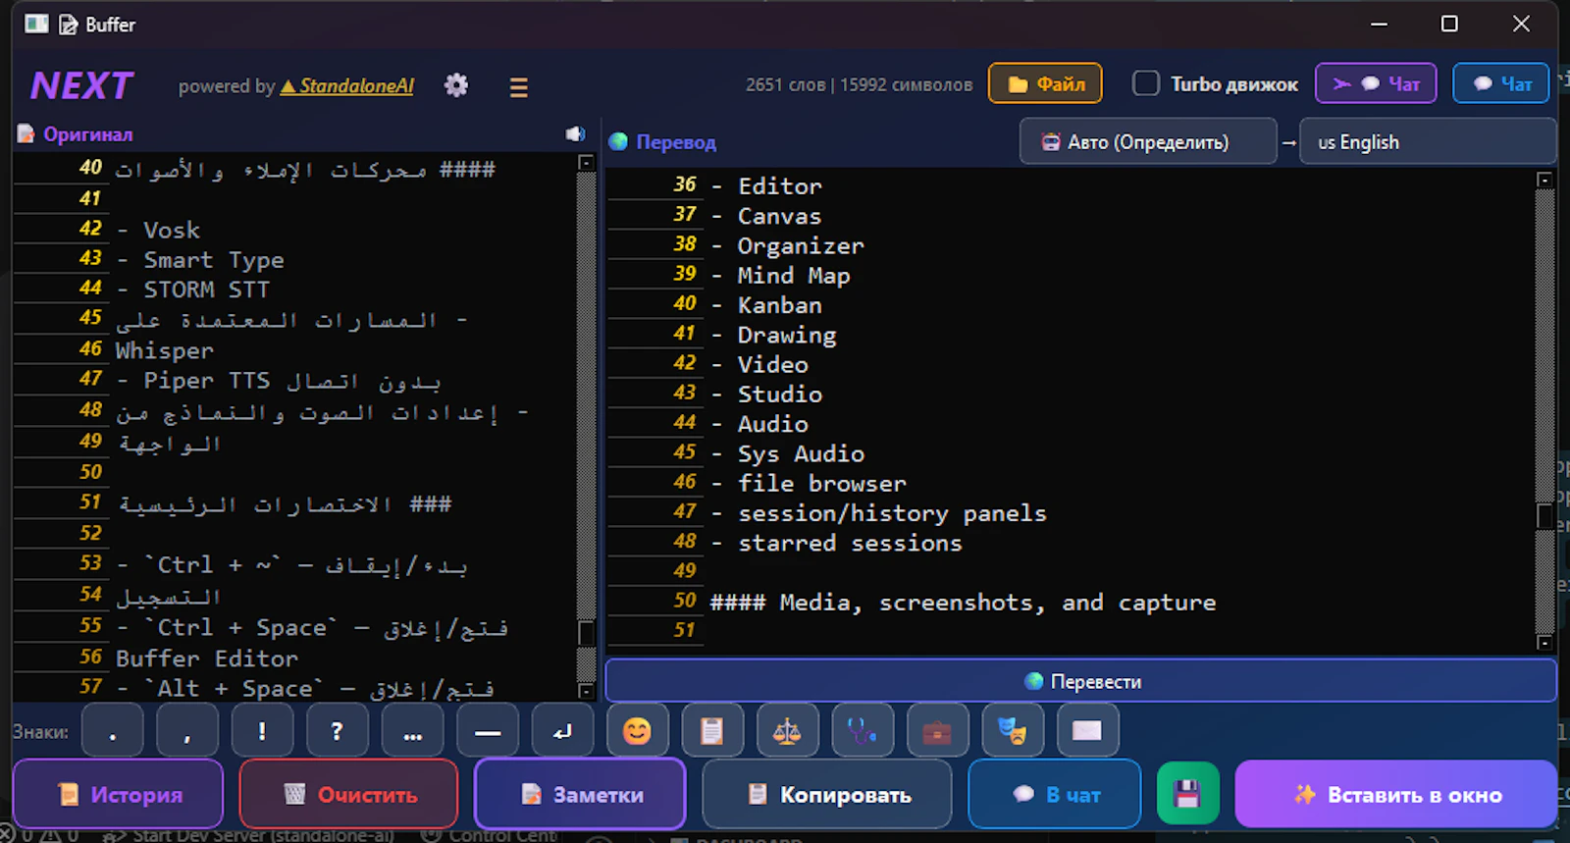
Task: Toggle the Turbo движок checkbox
Action: coord(1145,83)
